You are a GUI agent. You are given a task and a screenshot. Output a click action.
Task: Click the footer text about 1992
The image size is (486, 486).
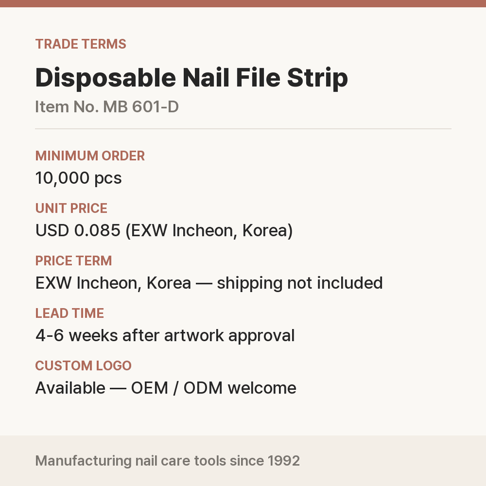click(x=168, y=461)
